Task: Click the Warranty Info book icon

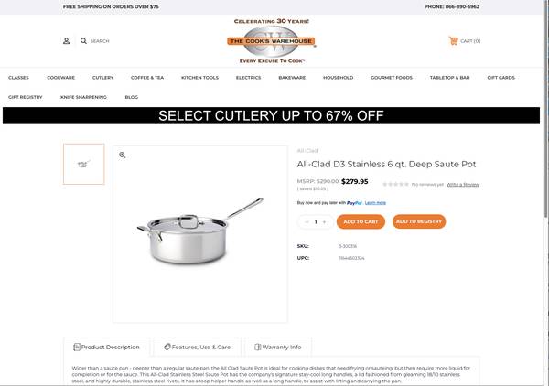Action: click(x=258, y=347)
